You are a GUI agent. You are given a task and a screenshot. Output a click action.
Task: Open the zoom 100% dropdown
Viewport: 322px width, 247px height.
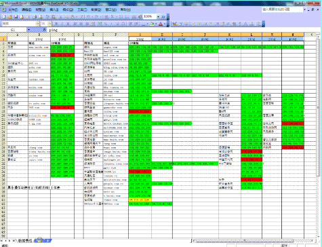click(x=158, y=17)
